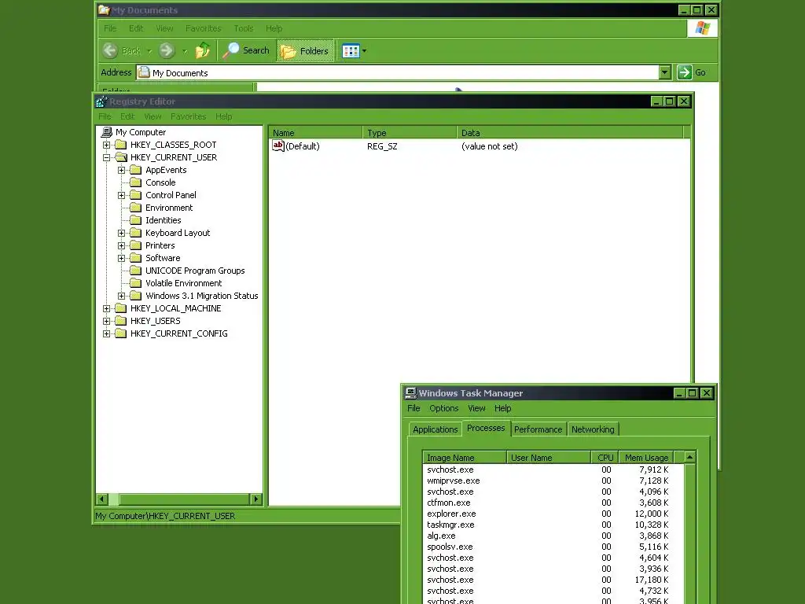Switch to Networking tab
805x604 pixels.
(593, 429)
